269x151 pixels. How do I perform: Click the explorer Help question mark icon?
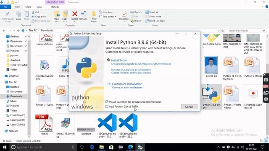coord(267,7)
